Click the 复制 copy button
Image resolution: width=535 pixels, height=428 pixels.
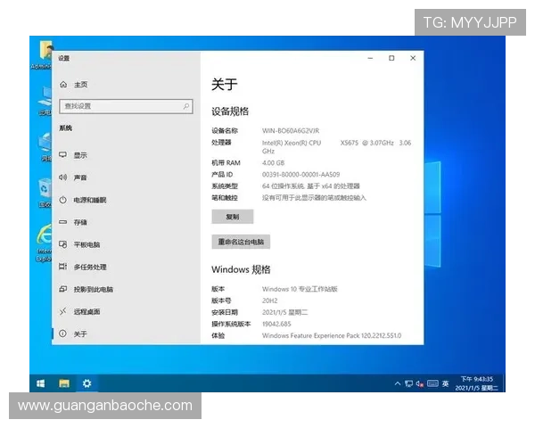point(233,217)
